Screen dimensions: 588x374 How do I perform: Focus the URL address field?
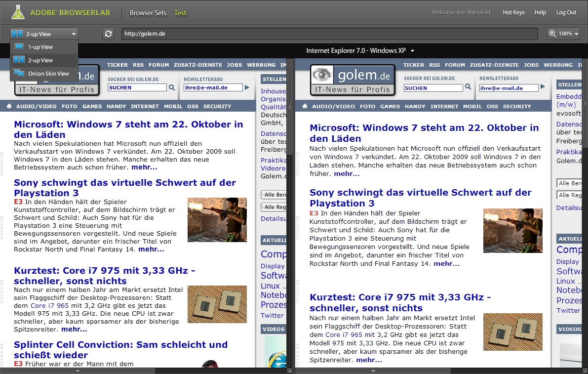click(x=329, y=34)
